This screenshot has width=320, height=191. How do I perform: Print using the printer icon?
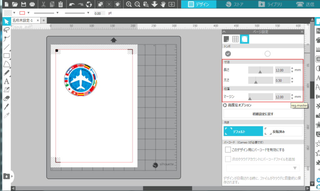[x=32, y=4]
